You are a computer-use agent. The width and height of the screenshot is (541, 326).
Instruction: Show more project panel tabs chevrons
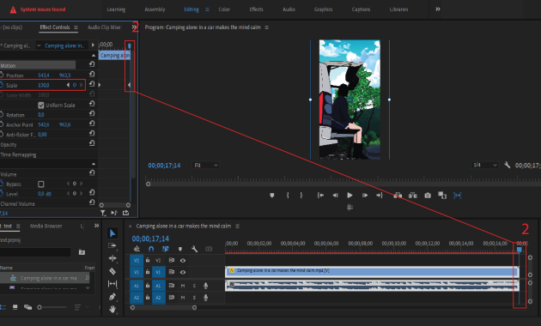click(x=96, y=226)
